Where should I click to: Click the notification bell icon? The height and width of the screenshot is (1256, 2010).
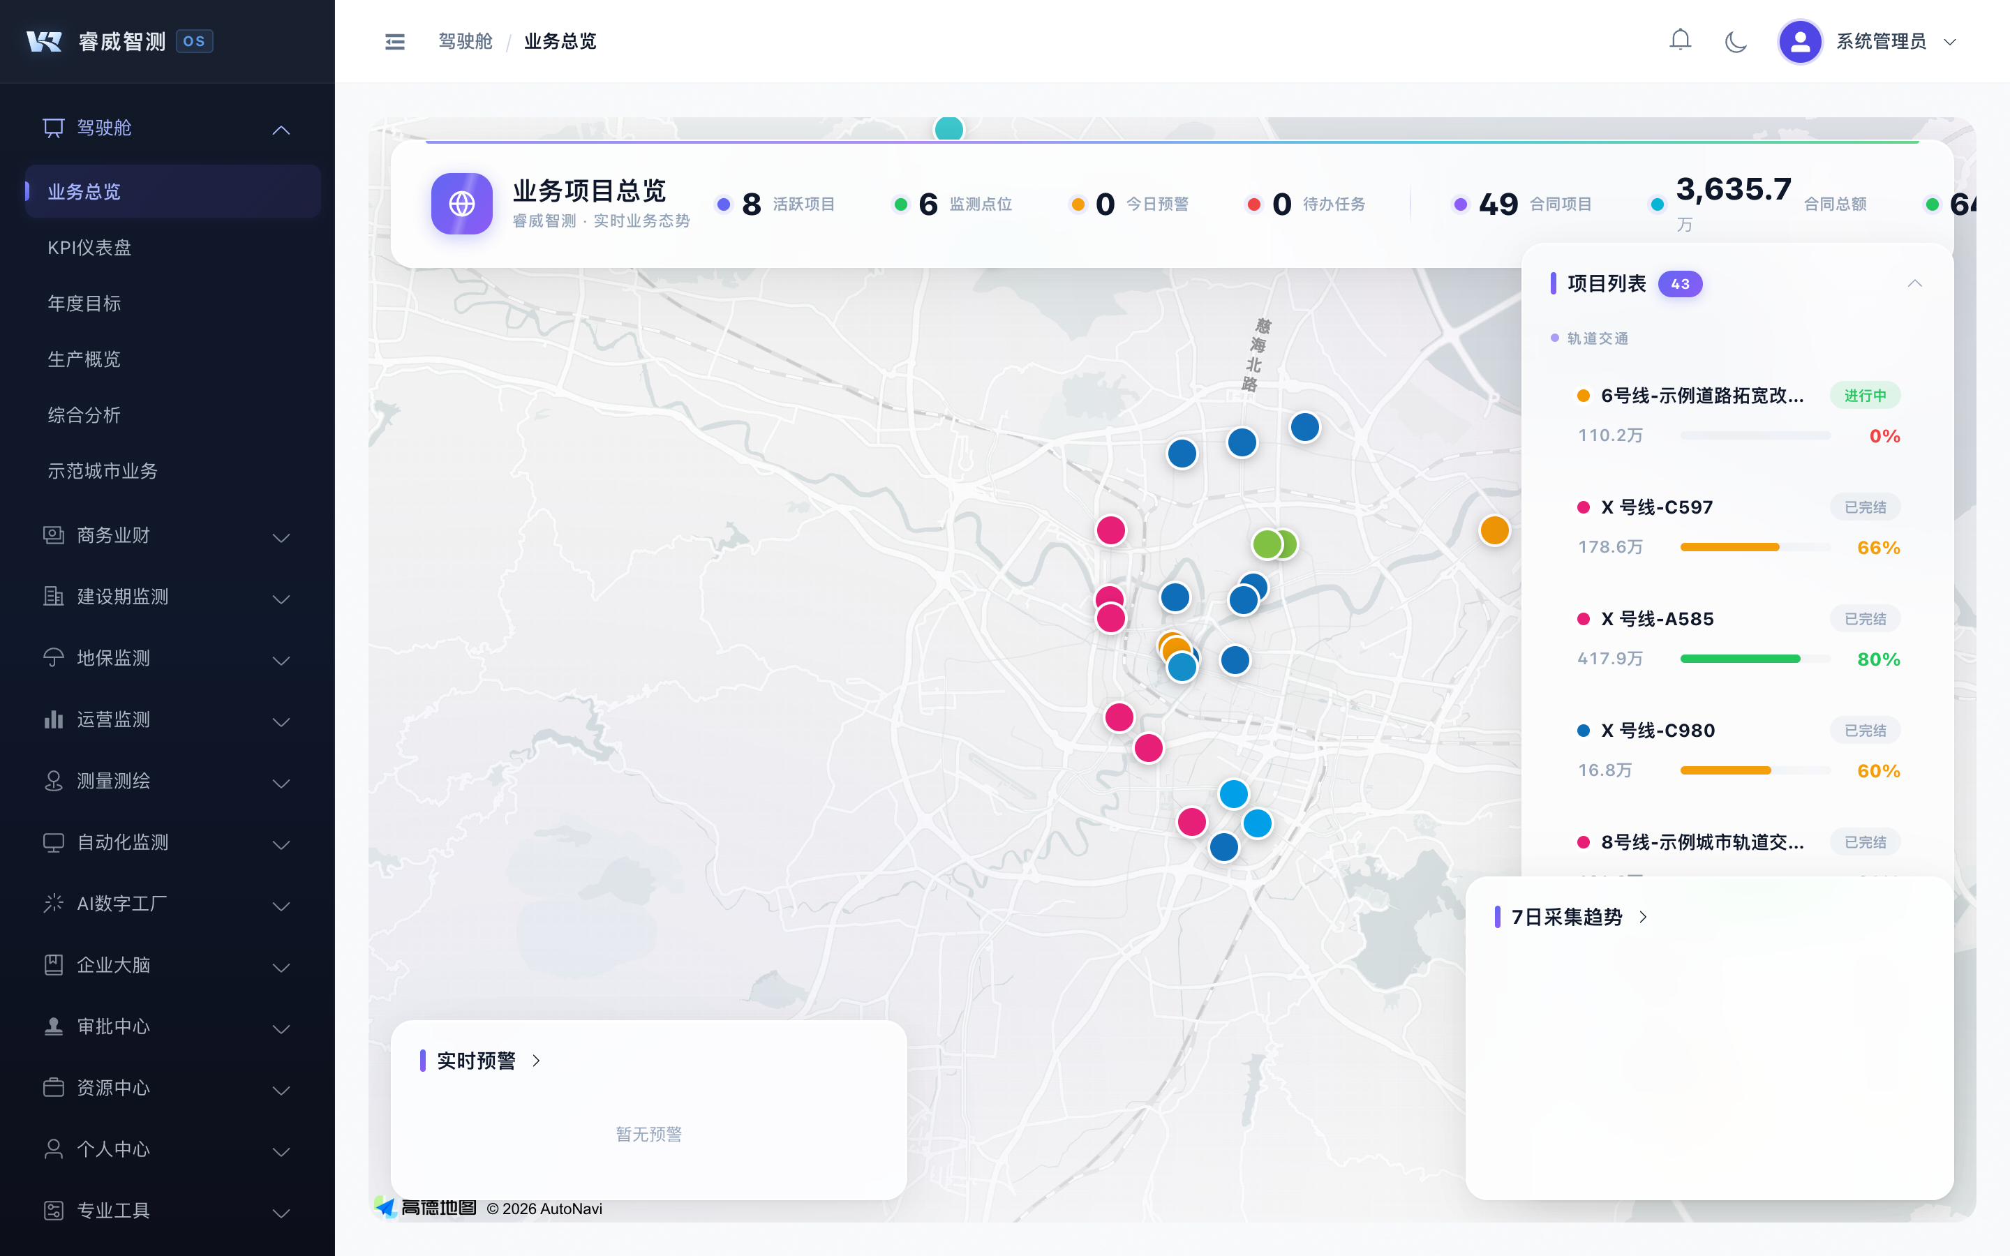coord(1681,39)
